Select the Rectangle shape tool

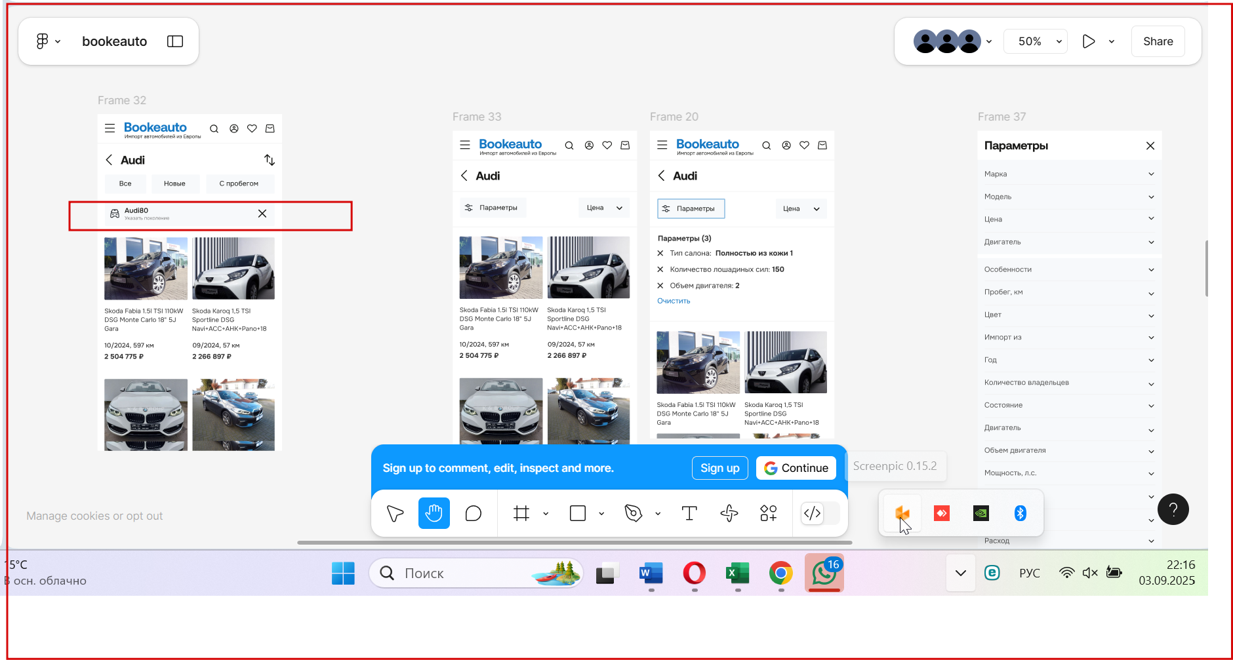pos(578,513)
